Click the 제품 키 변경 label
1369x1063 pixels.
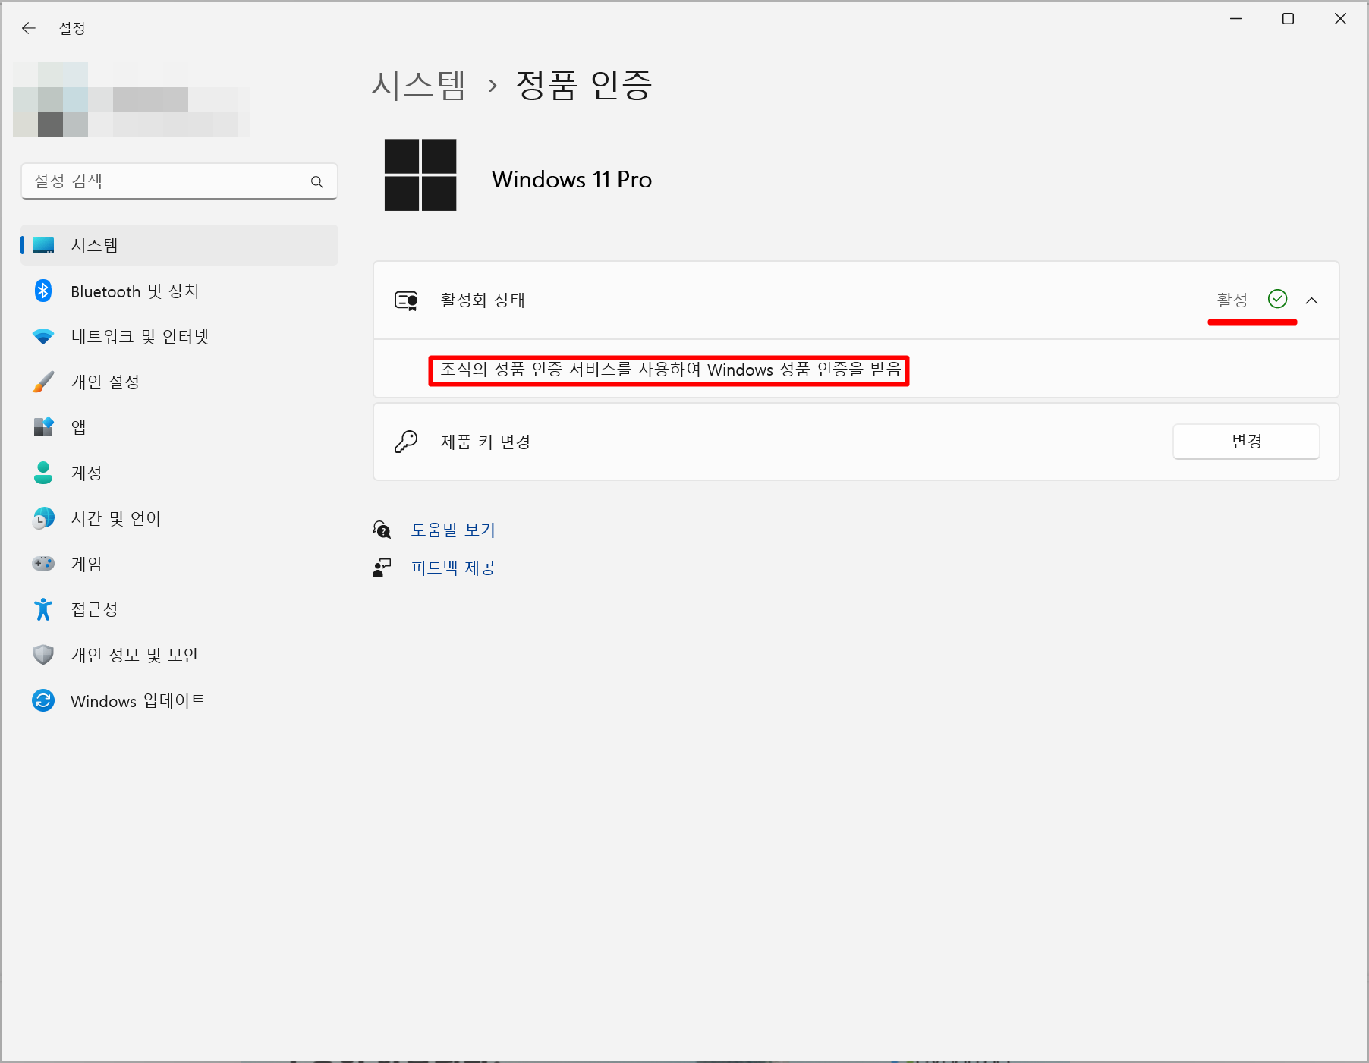[x=486, y=442]
